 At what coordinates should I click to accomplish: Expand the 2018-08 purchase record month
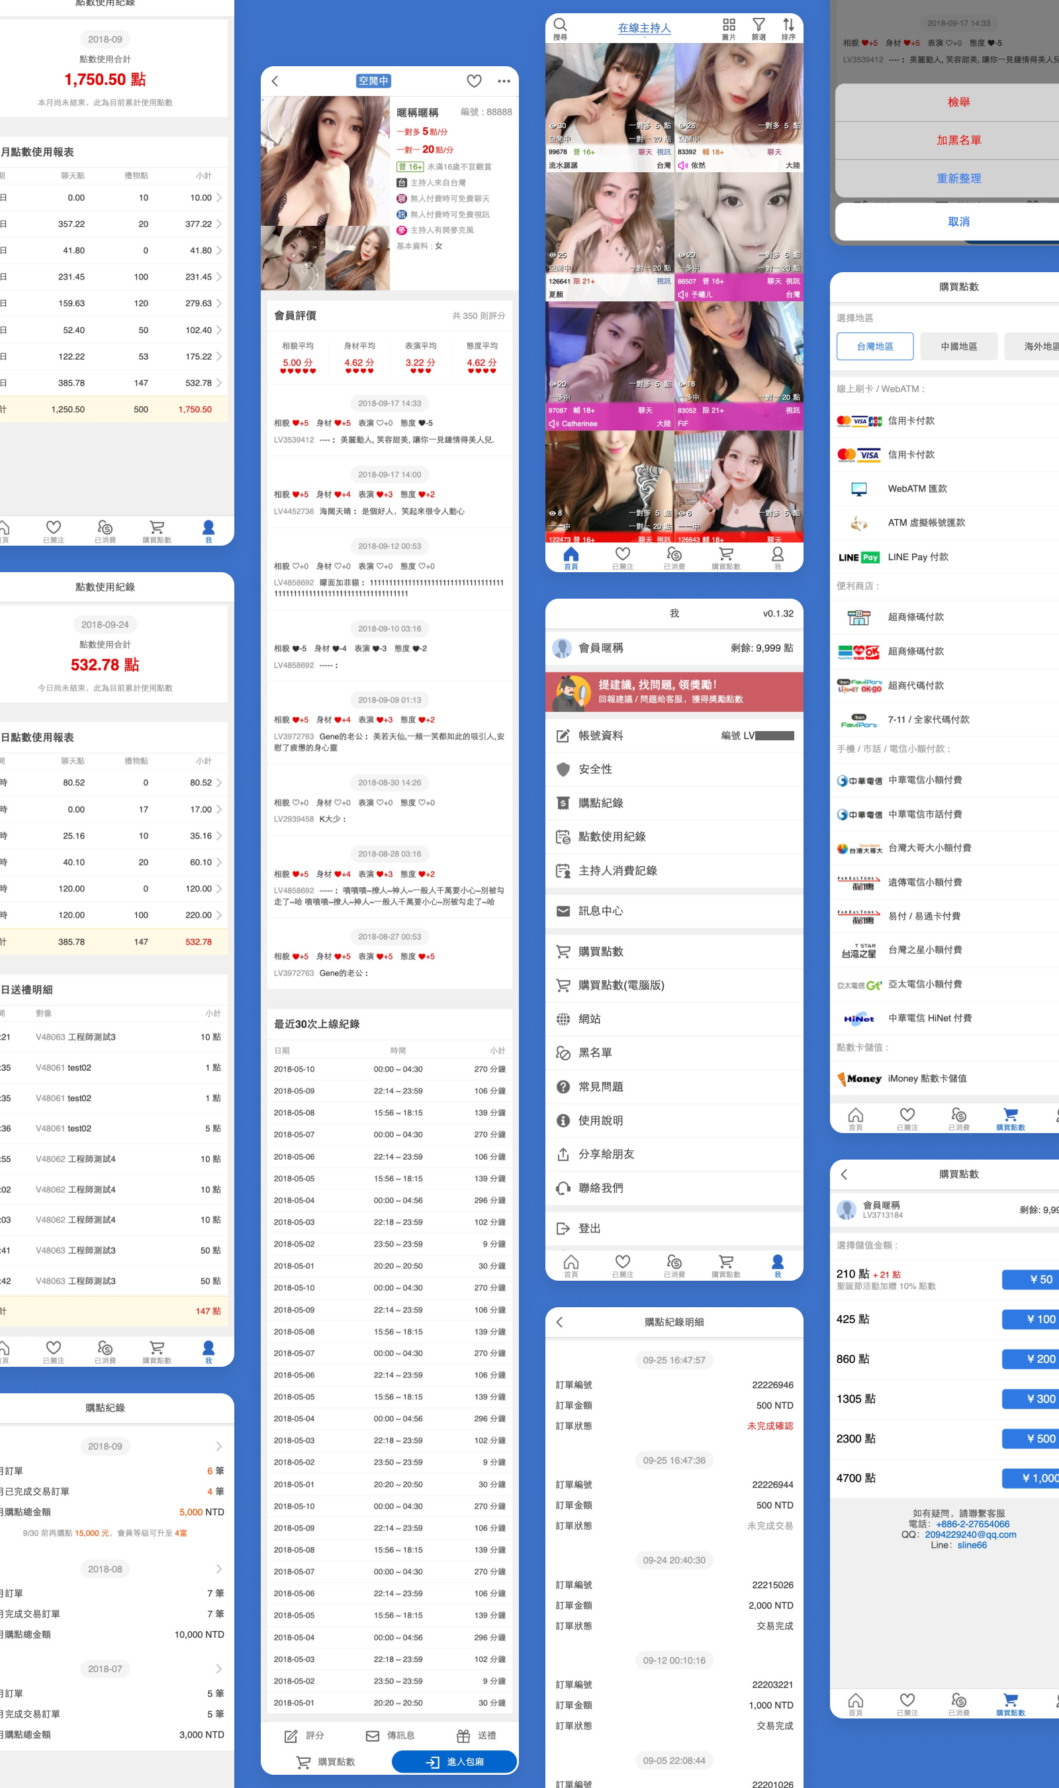click(218, 1569)
